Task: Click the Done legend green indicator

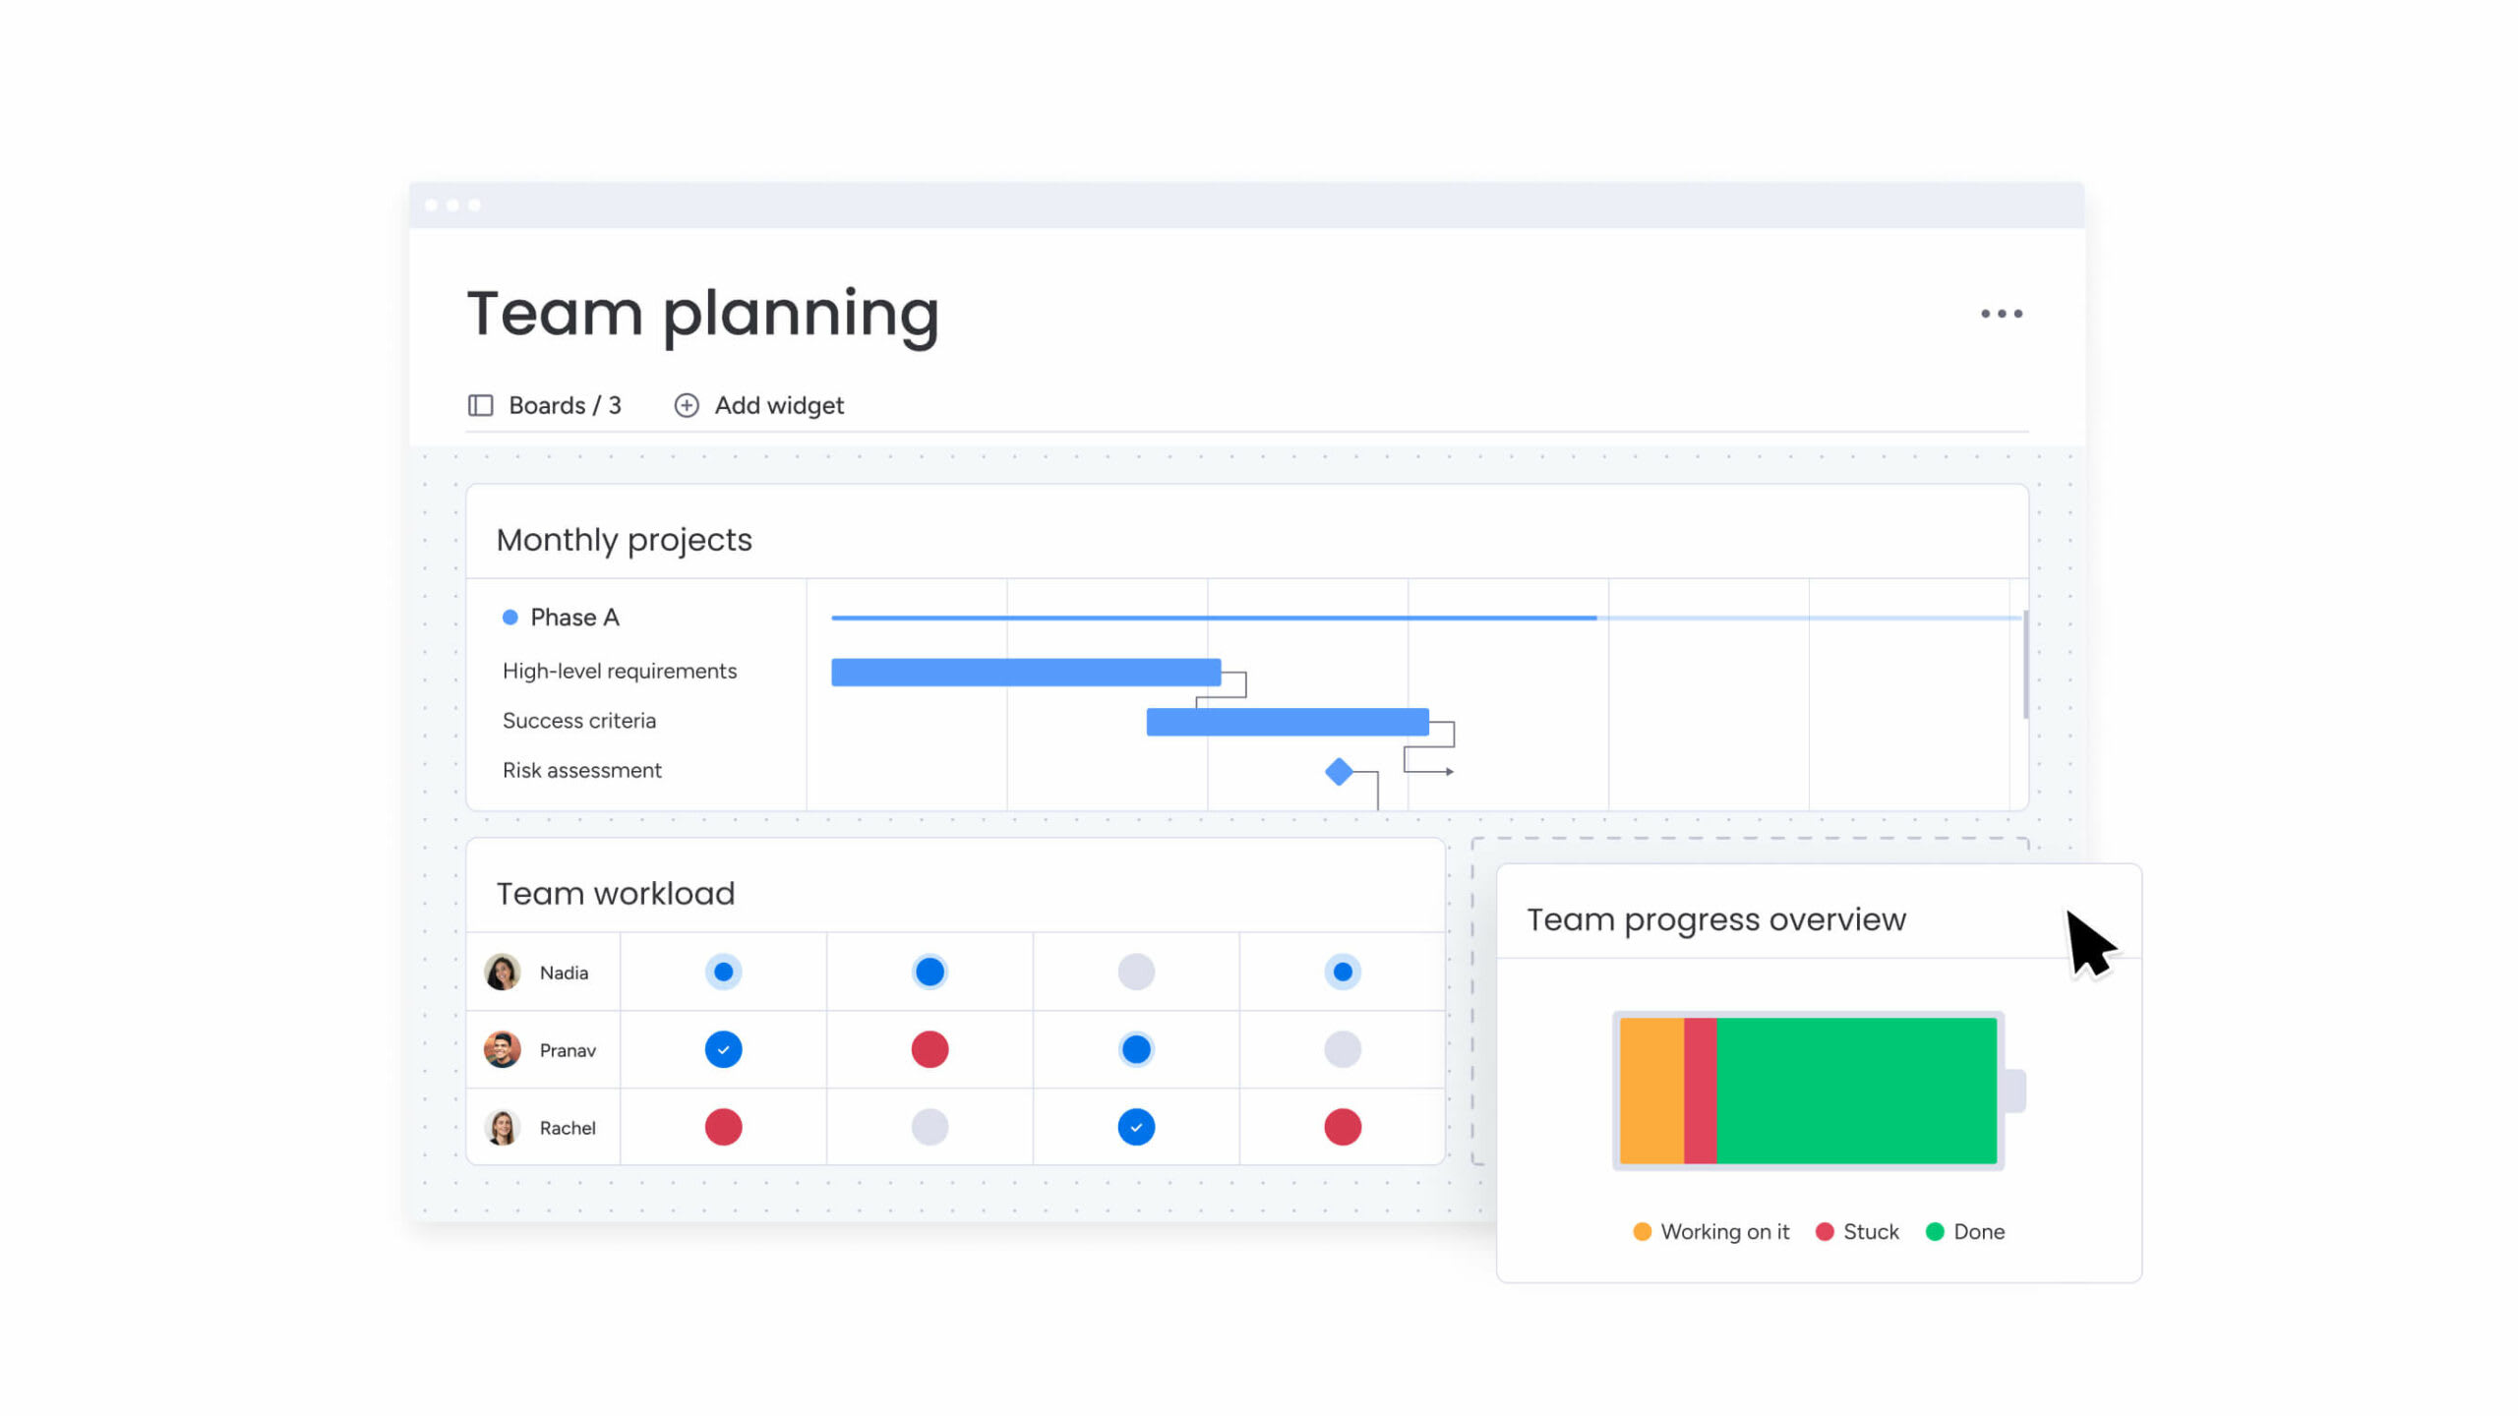Action: (x=1935, y=1231)
